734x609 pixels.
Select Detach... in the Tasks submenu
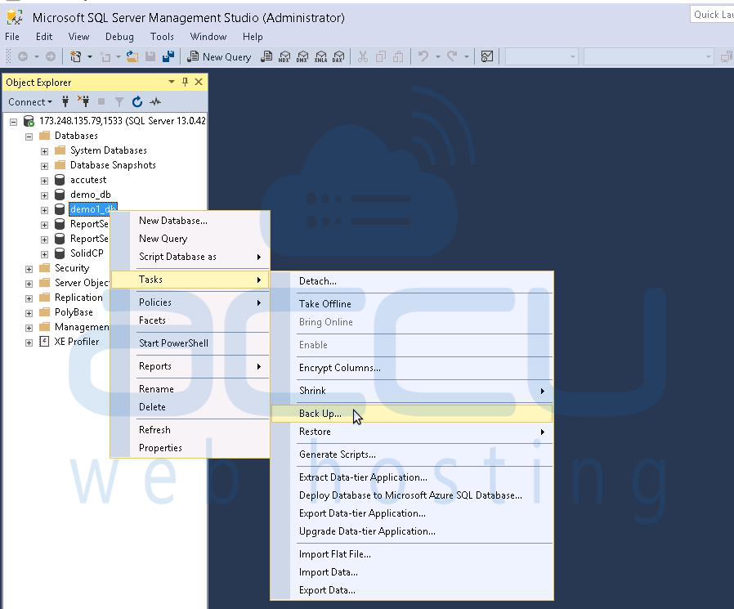click(412, 281)
